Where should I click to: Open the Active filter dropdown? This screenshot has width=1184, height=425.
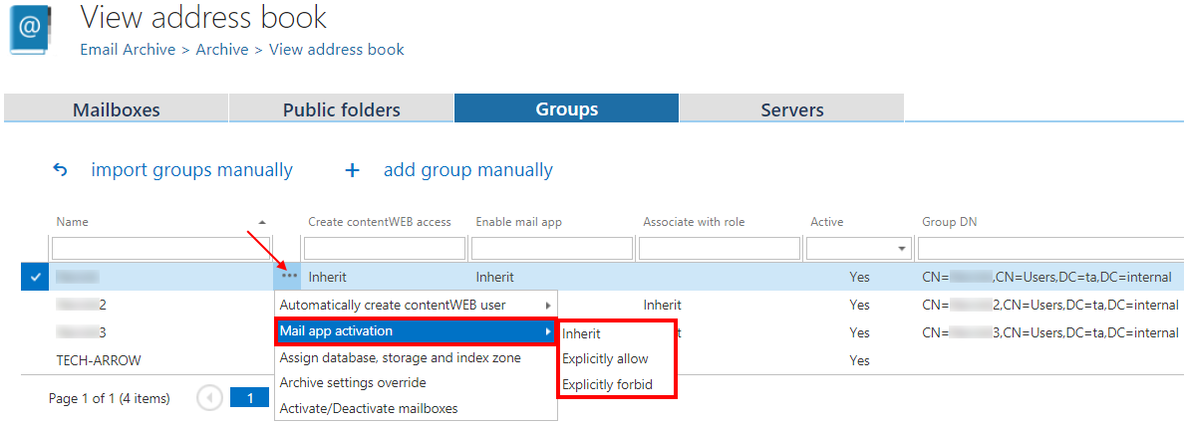tap(902, 248)
